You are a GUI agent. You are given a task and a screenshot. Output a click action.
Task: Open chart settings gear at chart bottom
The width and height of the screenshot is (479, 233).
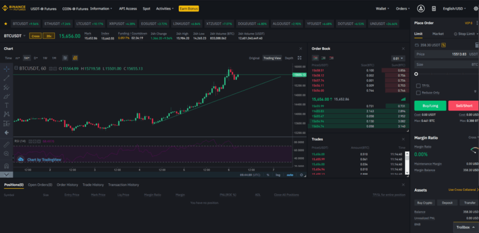tap(301, 175)
